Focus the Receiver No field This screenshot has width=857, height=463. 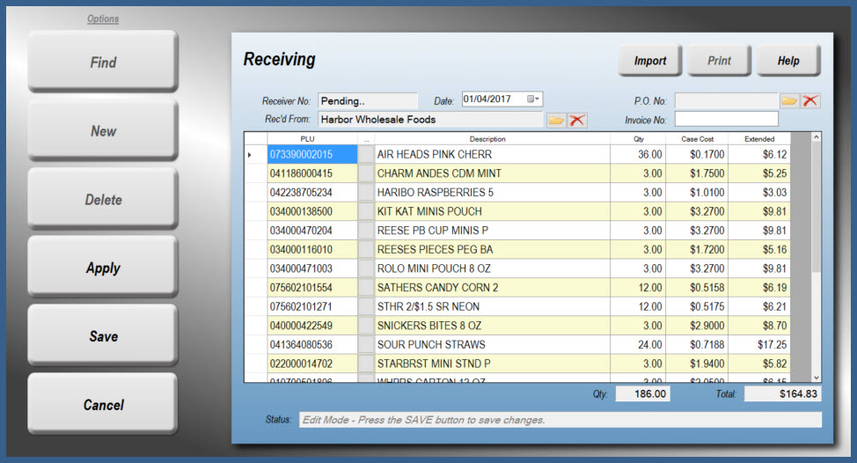368,100
